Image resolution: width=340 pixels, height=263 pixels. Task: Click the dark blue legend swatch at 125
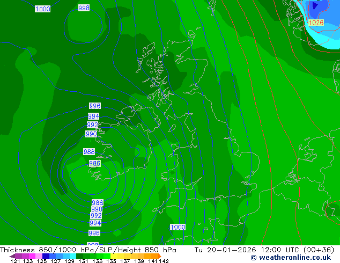coord(46,256)
